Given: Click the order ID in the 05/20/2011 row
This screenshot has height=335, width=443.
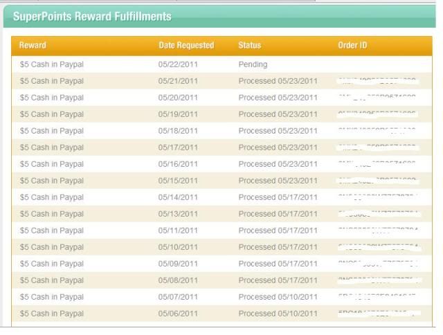Looking at the screenshot, I should [377, 98].
